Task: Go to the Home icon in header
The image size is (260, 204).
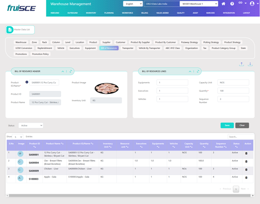Action: tap(224, 4)
